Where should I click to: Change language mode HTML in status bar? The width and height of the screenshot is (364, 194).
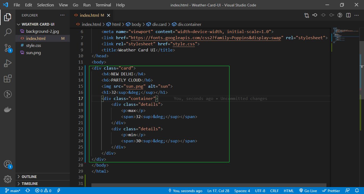click(x=289, y=191)
